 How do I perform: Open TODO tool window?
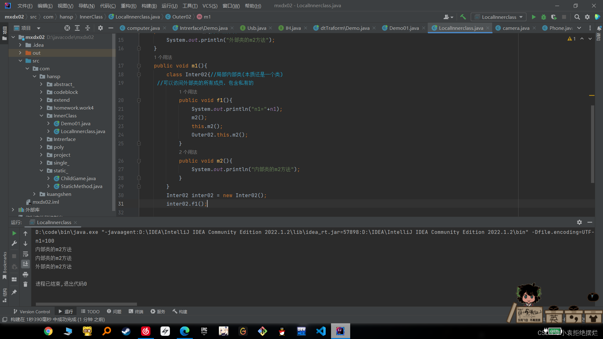click(90, 311)
